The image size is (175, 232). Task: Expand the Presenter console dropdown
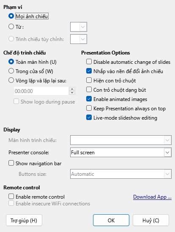click(x=121, y=153)
